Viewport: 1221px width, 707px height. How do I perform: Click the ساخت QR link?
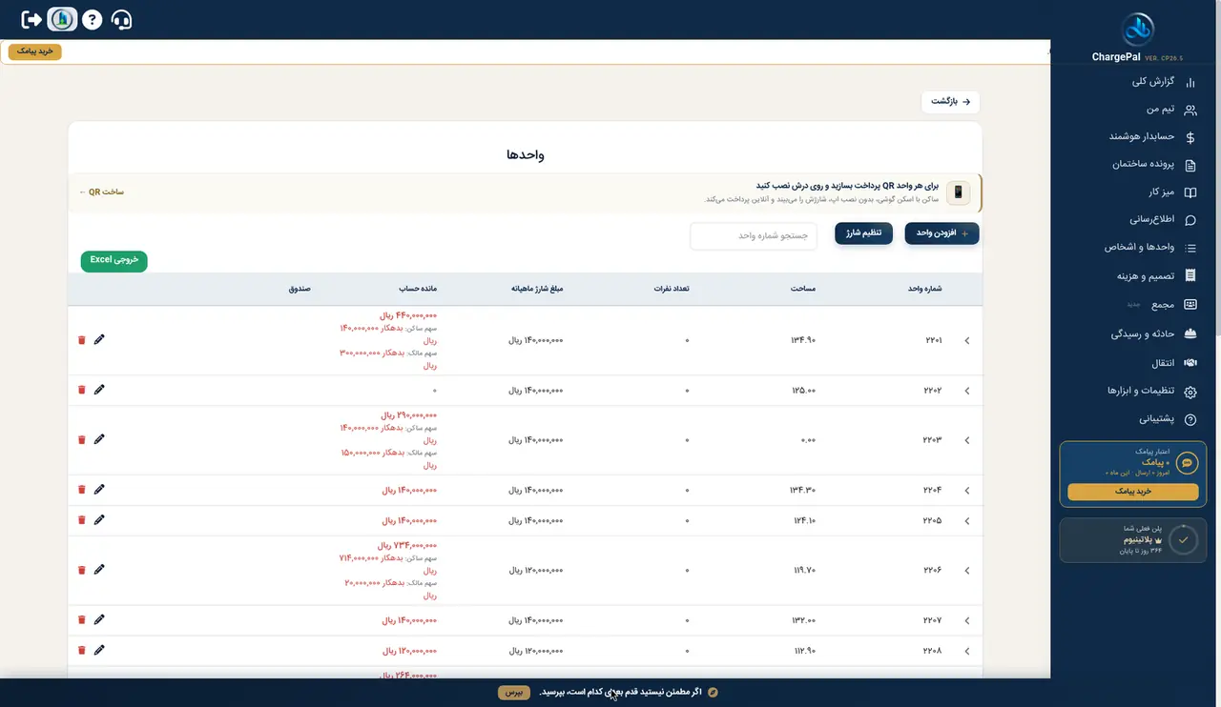coord(101,192)
